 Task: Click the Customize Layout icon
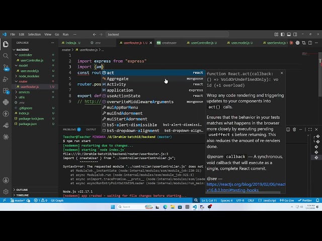[276, 35]
